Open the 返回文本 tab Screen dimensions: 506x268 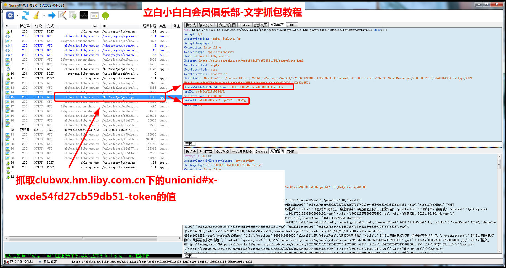click(x=206, y=151)
